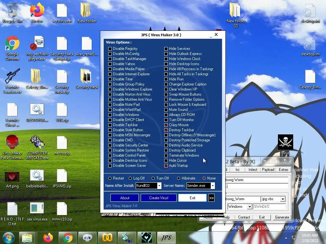326x244 pixels.
Task: Expand more options with >> button
Action: [211, 198]
